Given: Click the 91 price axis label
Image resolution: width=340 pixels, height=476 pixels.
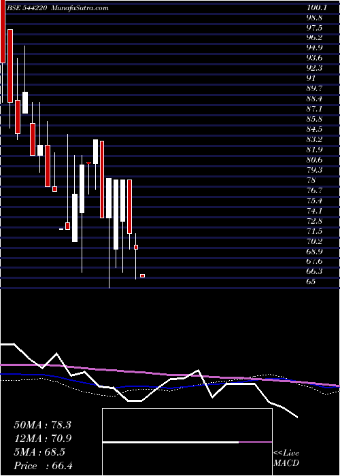Looking at the screenshot, I should [311, 78].
